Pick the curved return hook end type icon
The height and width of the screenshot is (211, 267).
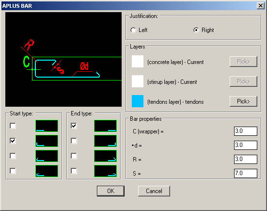point(105,171)
